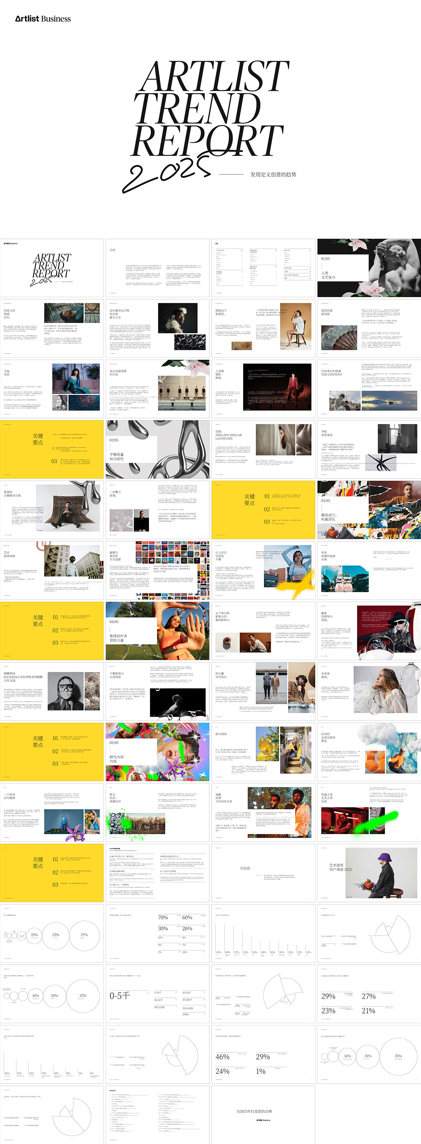The image size is (421, 1144).
Task: Open the 利用病毒性趋势有效 slide
Action: 369,571
